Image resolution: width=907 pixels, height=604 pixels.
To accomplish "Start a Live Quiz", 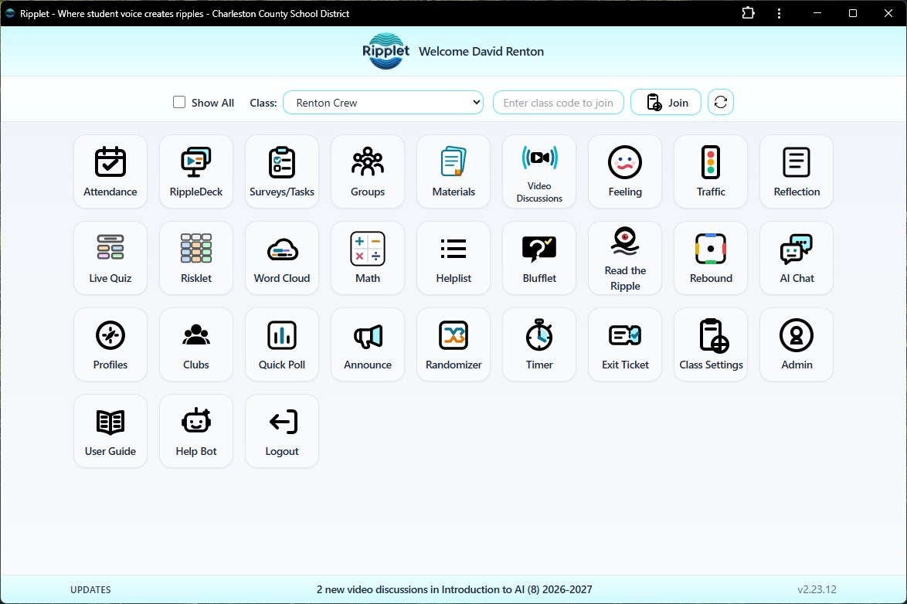I will 110,258.
